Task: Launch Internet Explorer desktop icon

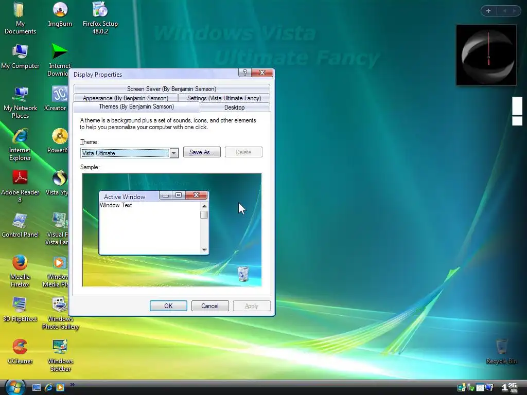Action: tap(20, 145)
